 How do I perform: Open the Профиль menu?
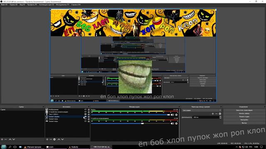(32, 5)
